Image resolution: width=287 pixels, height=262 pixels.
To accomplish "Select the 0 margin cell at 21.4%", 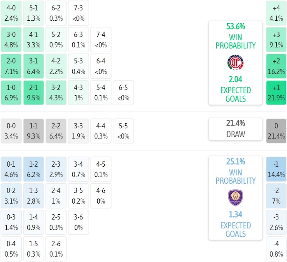I will pyautogui.click(x=276, y=131).
